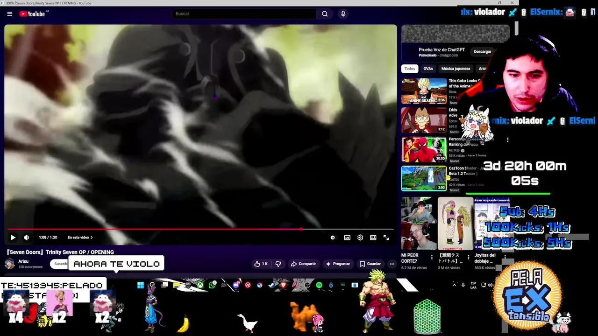Click the '128 suscriptores' count text
The width and height of the screenshot is (598, 336).
click(x=30, y=267)
